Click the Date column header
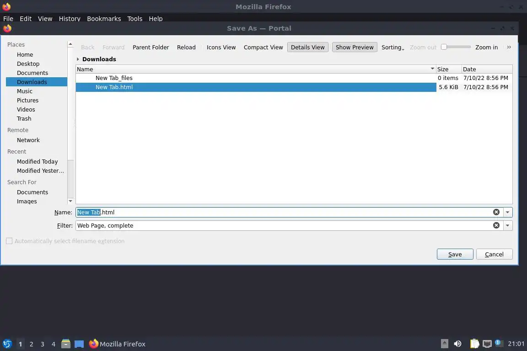This screenshot has height=351, width=527. tap(487, 69)
